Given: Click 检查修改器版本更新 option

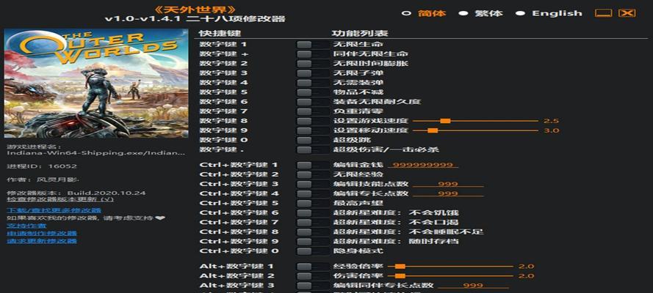Looking at the screenshot, I should 60,199.
